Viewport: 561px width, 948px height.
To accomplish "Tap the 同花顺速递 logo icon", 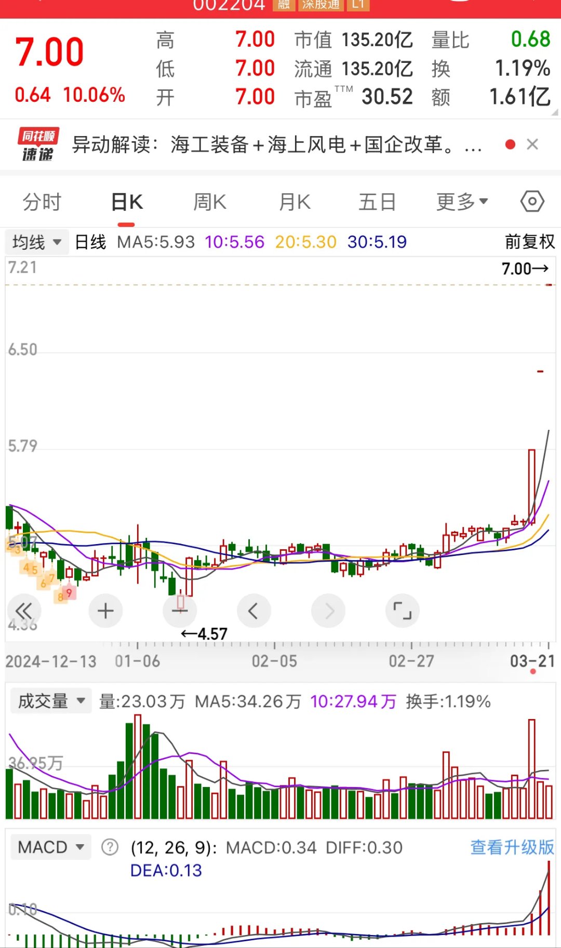I will point(38,144).
